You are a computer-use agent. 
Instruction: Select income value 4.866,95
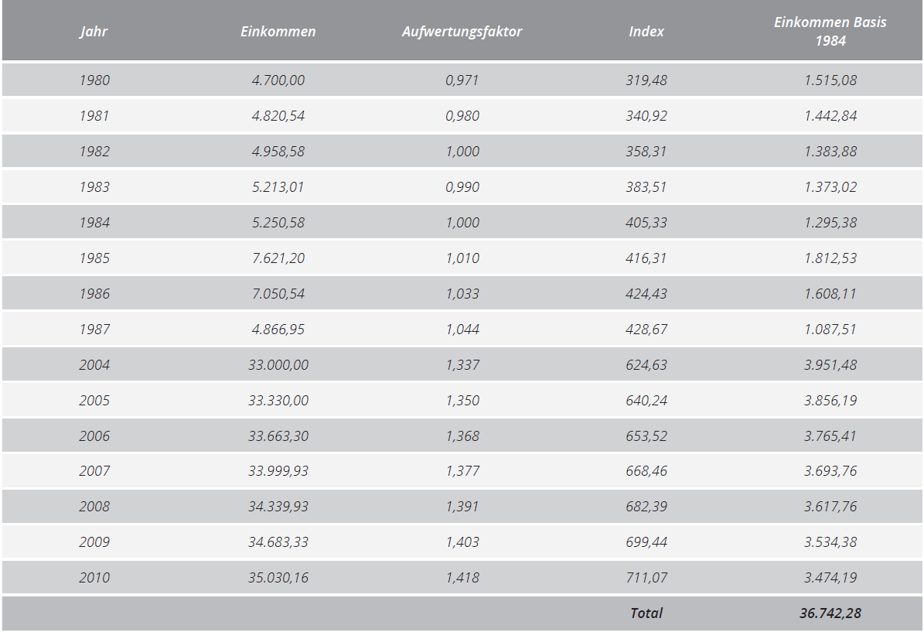pos(278,329)
